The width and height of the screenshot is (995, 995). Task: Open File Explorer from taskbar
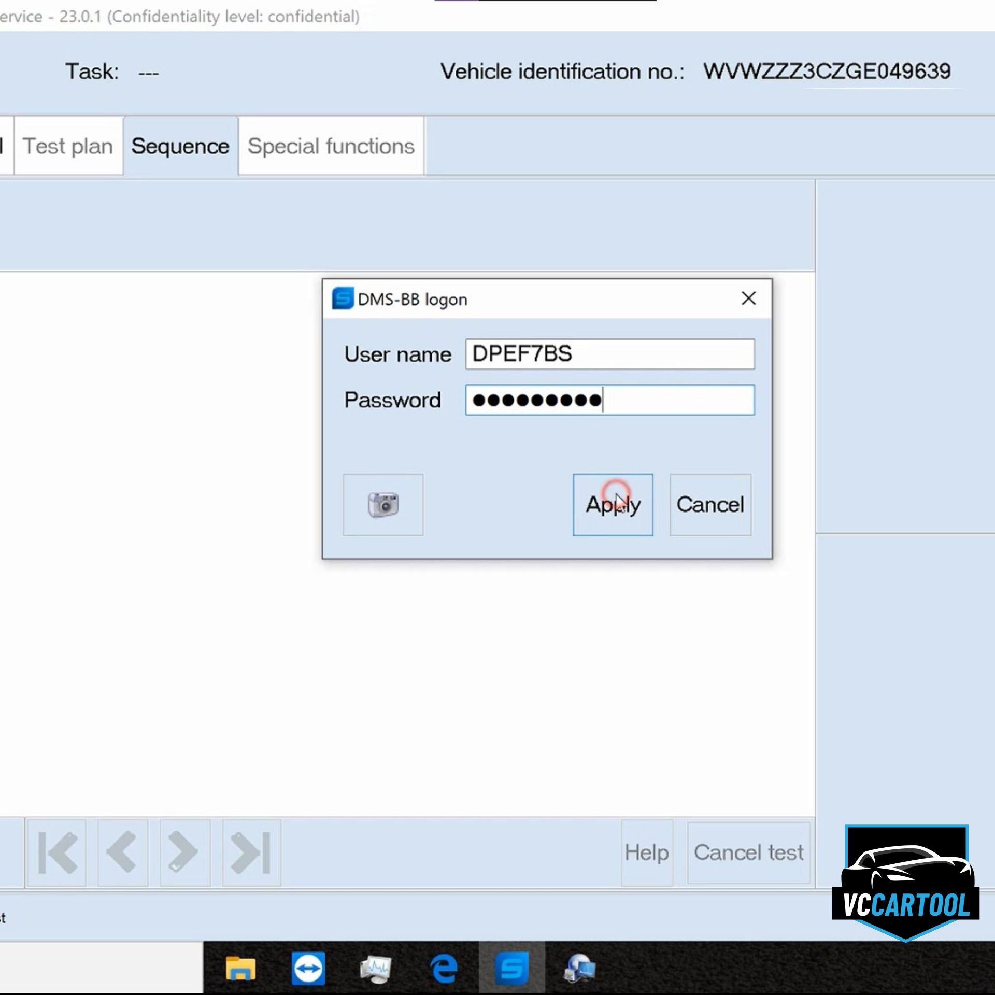[x=240, y=968]
